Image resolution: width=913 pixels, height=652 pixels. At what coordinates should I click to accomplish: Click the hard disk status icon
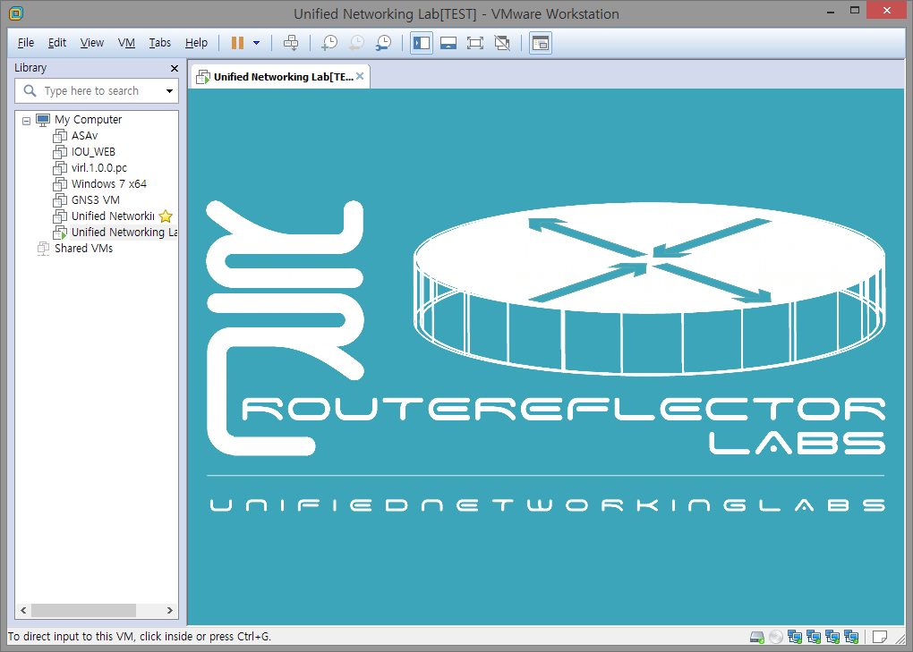pos(757,638)
